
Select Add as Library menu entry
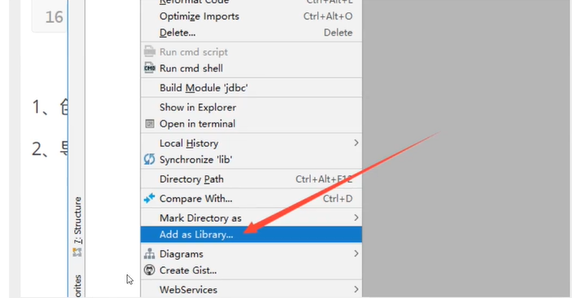pos(251,235)
